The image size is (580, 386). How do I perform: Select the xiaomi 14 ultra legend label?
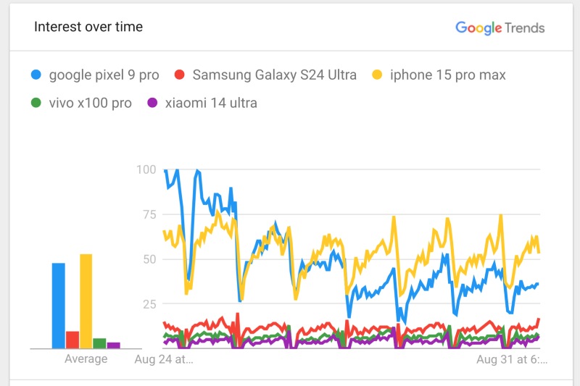coord(211,103)
